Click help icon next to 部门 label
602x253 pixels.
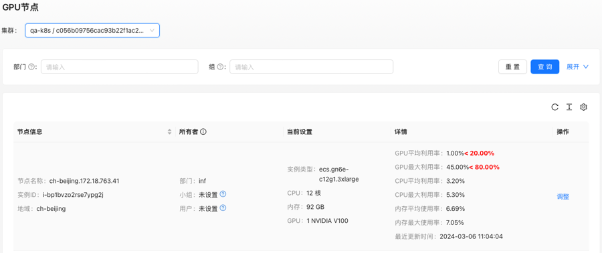coord(31,67)
